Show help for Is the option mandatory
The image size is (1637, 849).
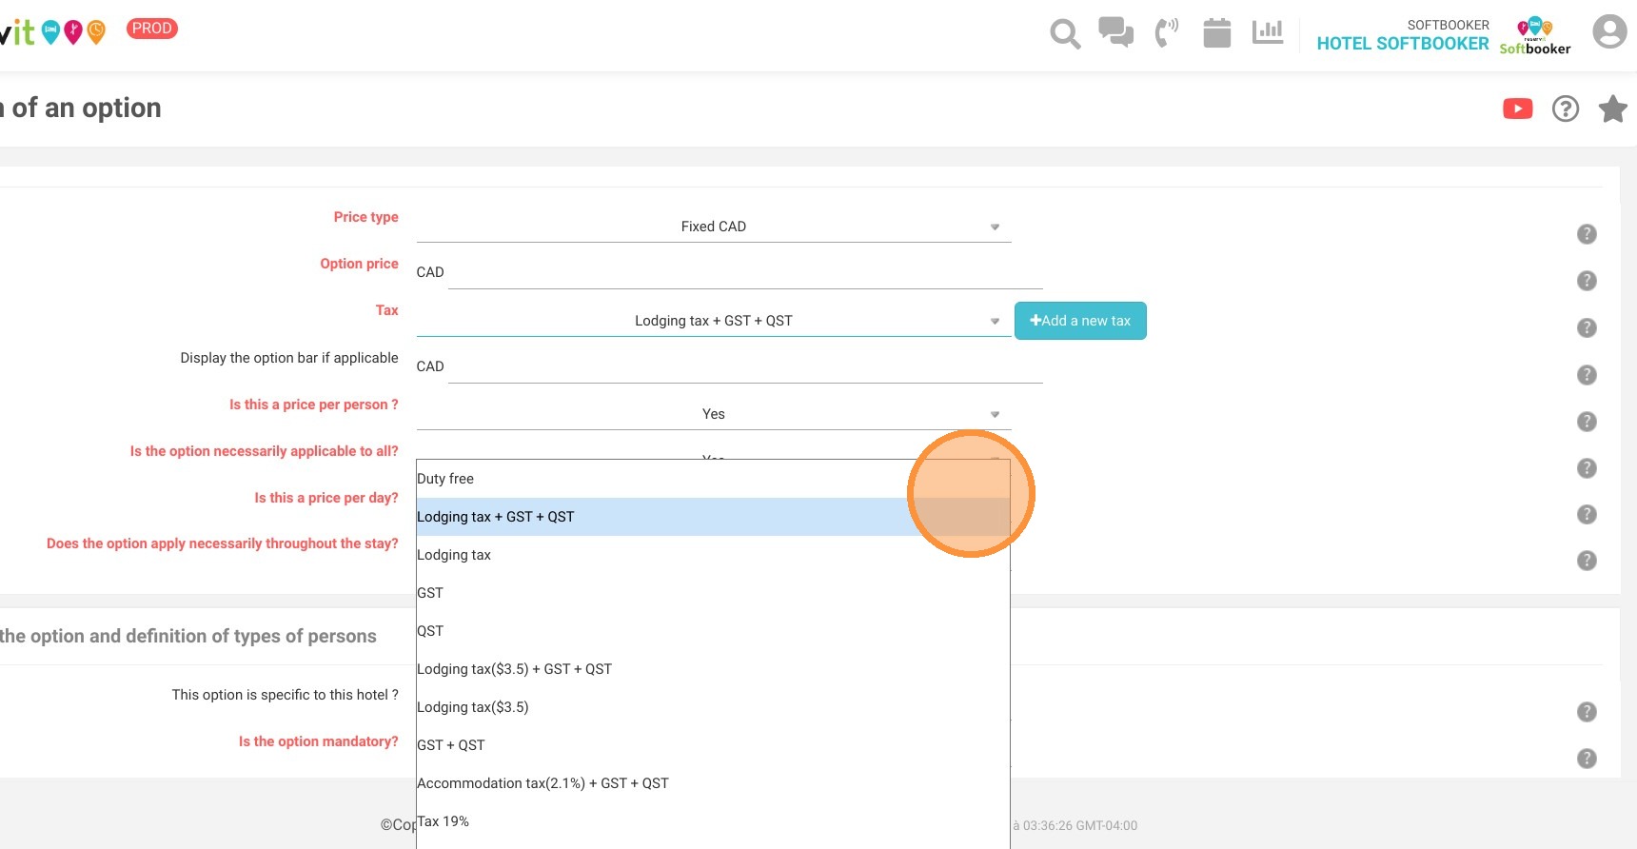coord(1587,759)
